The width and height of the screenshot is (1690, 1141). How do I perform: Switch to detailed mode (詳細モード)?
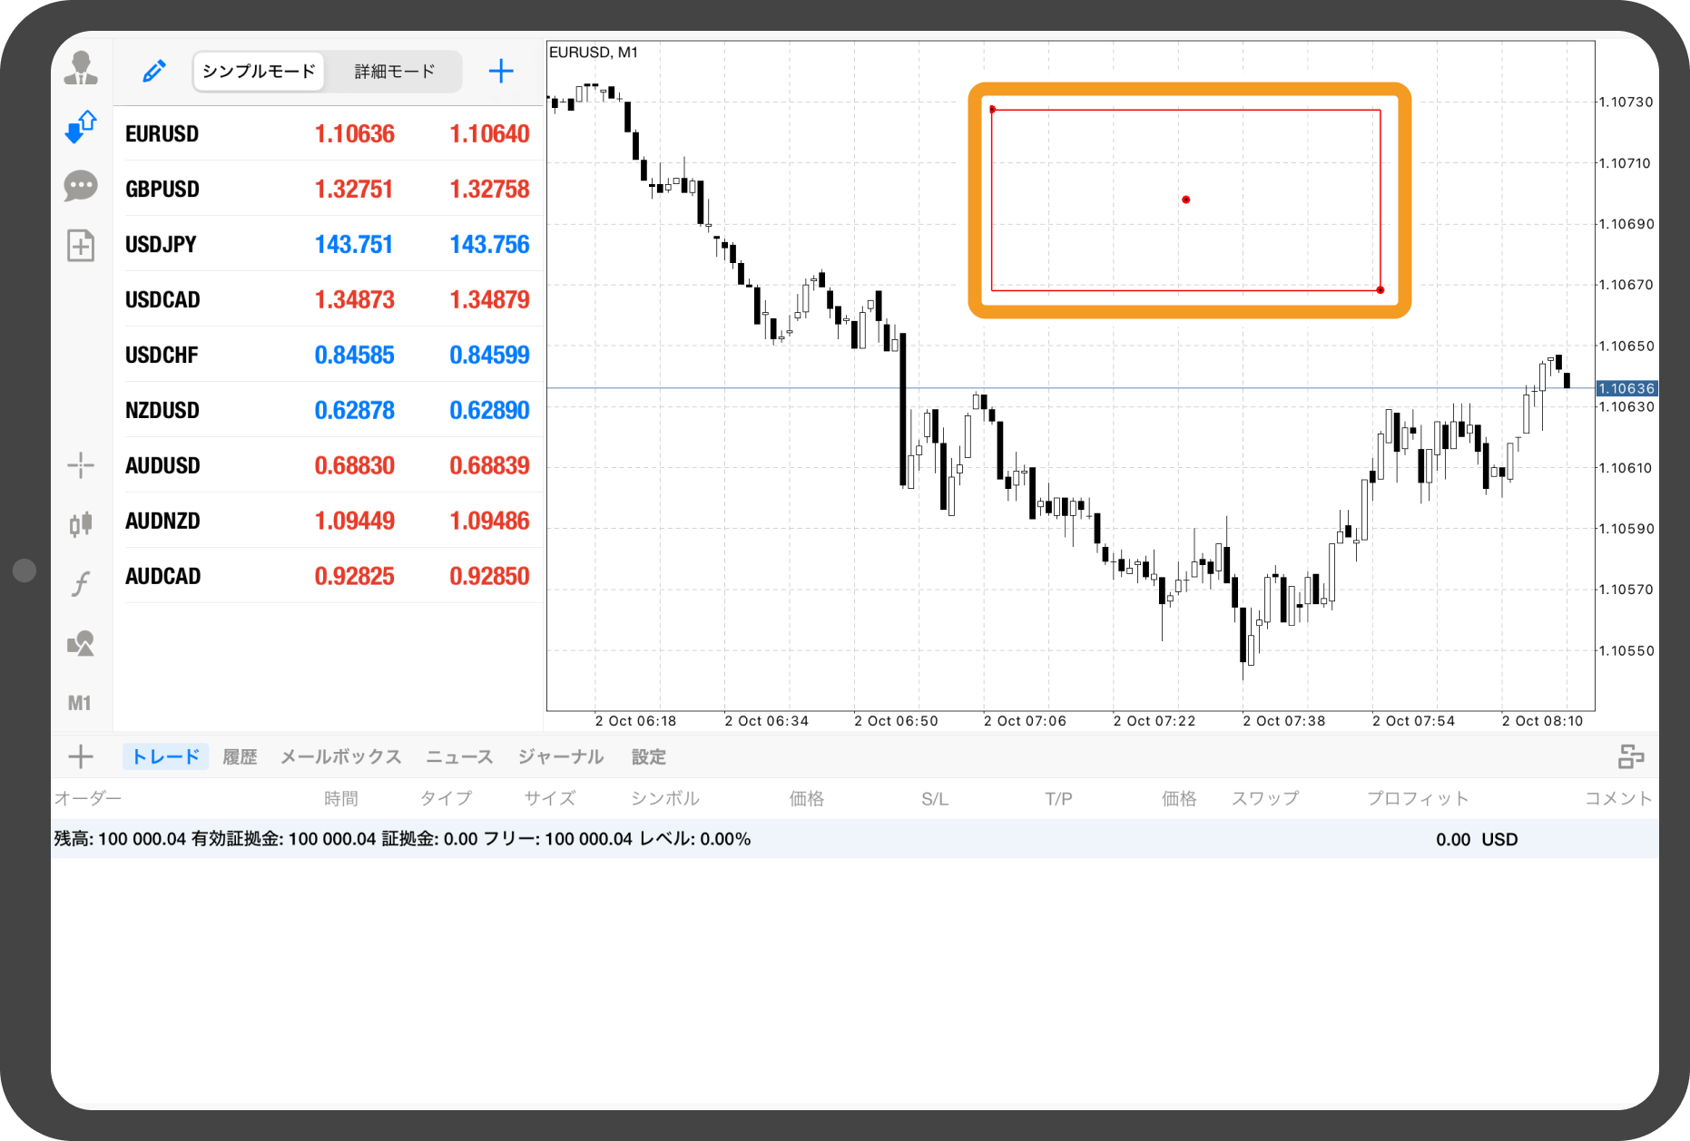click(395, 71)
